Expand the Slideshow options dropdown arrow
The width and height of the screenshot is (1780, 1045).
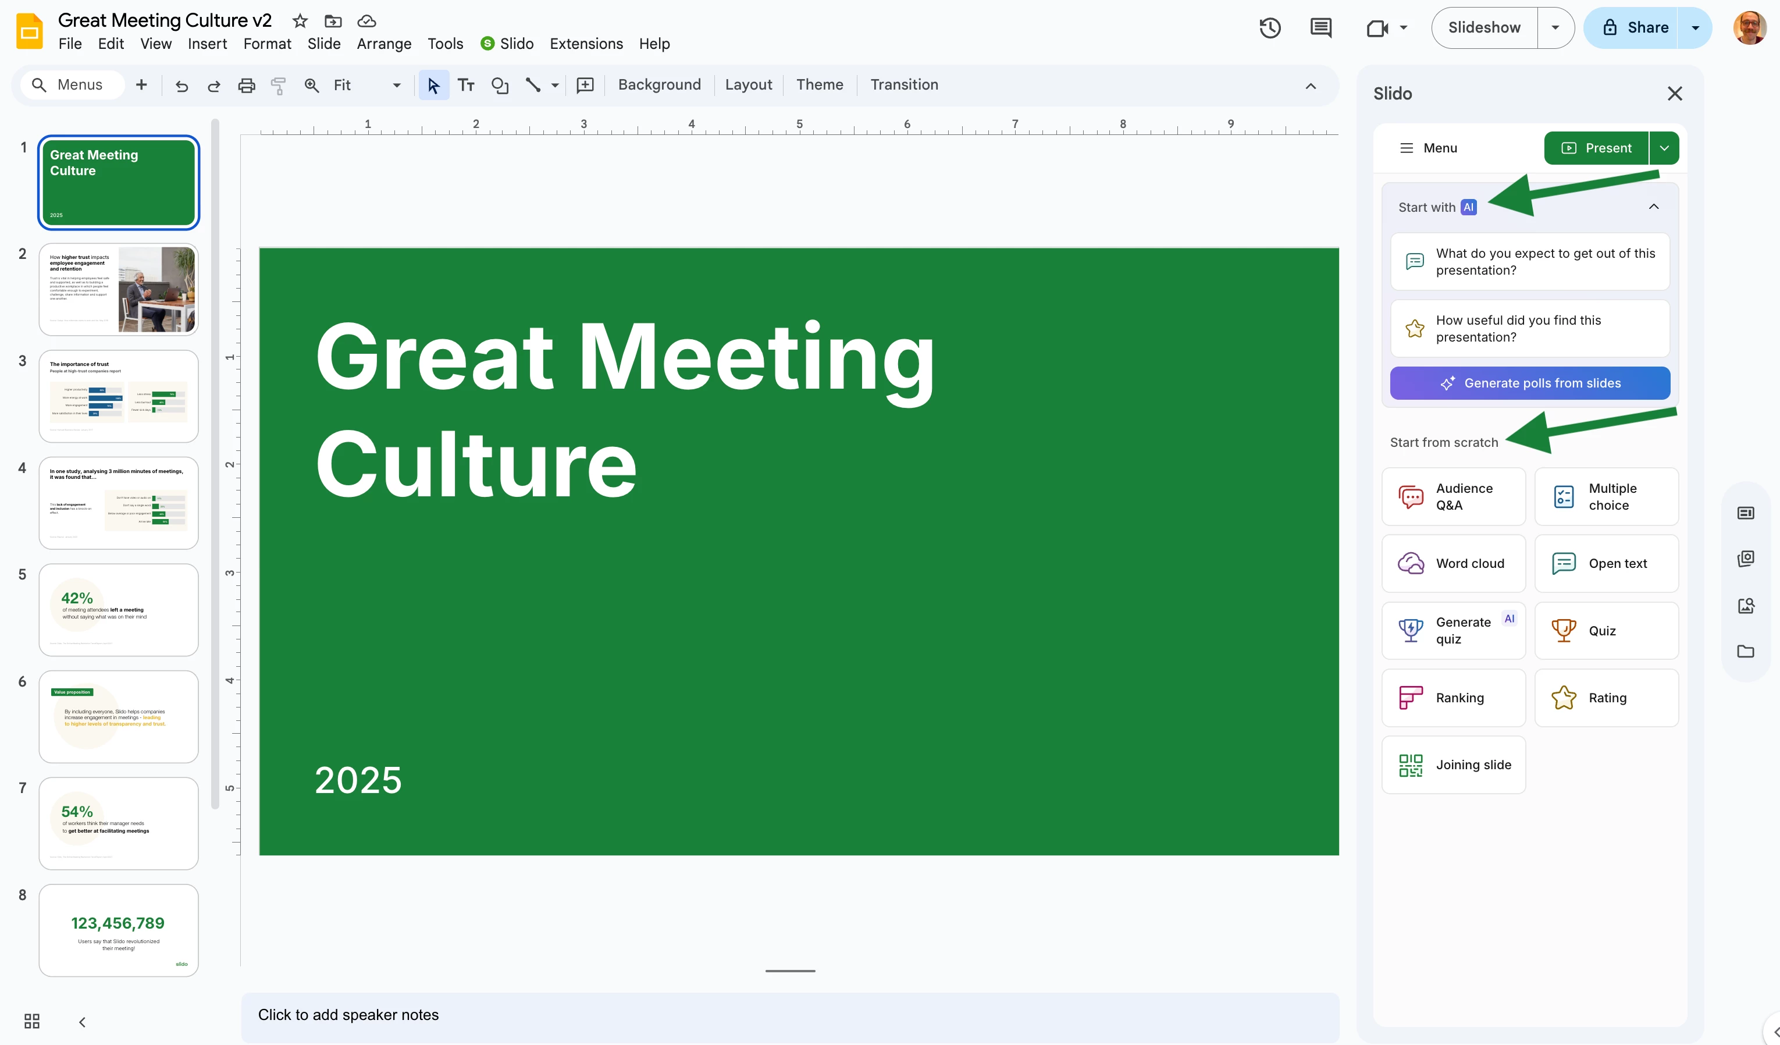click(x=1555, y=27)
